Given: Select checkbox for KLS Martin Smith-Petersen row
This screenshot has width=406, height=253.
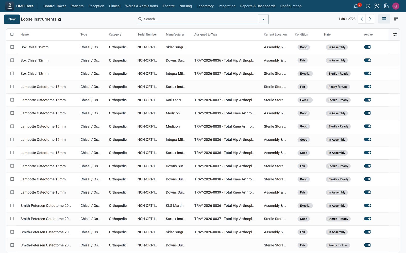Looking at the screenshot, I should pos(12,205).
